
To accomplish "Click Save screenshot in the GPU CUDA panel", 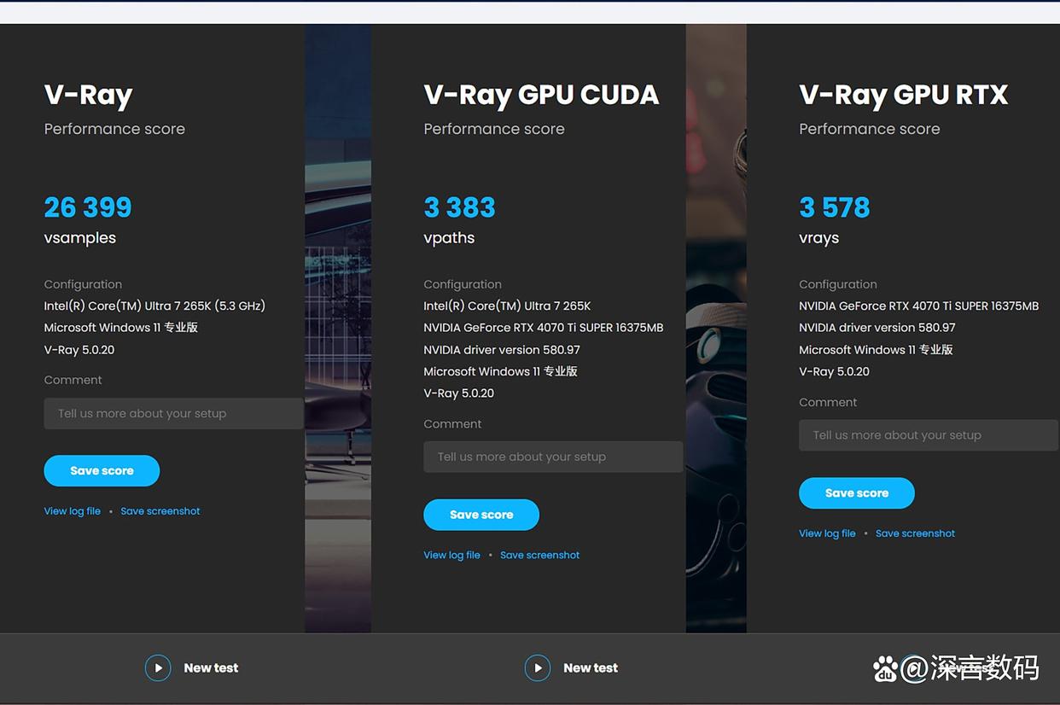I will pyautogui.click(x=539, y=555).
